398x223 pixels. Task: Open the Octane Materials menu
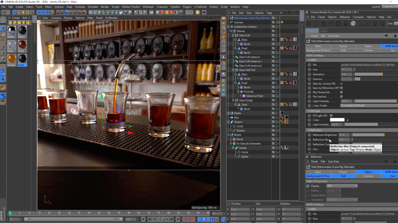tap(345, 17)
